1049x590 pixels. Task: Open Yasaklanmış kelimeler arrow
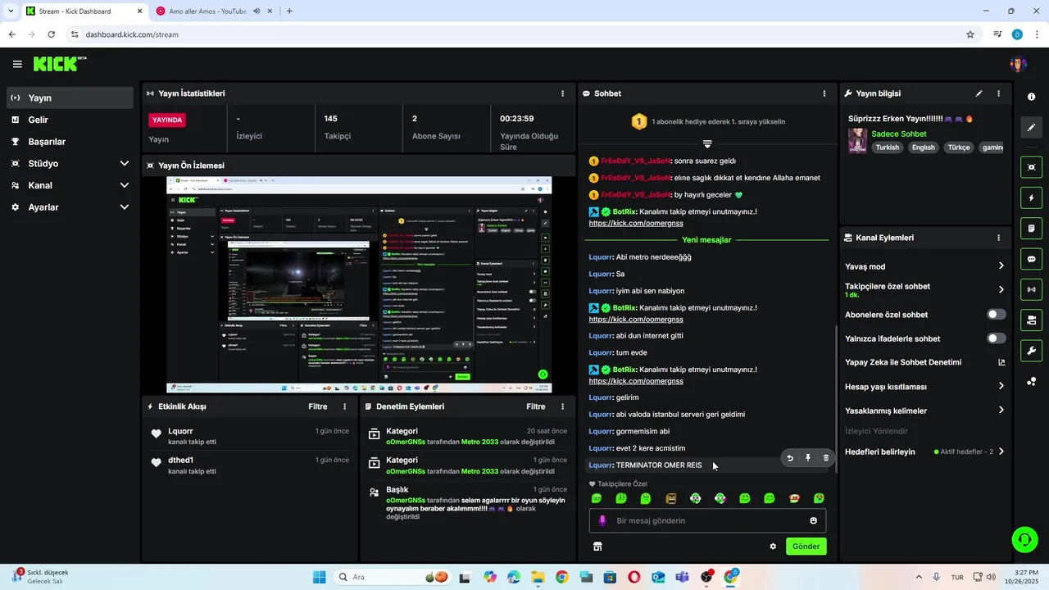pyautogui.click(x=1001, y=411)
